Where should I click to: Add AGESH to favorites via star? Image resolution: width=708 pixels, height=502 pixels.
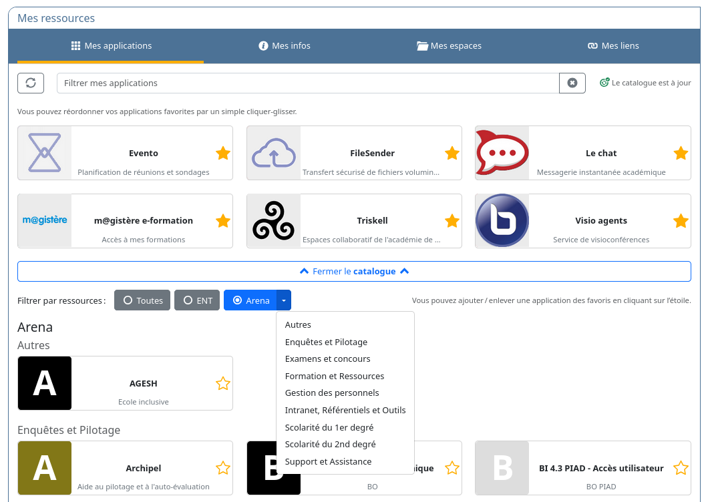point(223,383)
